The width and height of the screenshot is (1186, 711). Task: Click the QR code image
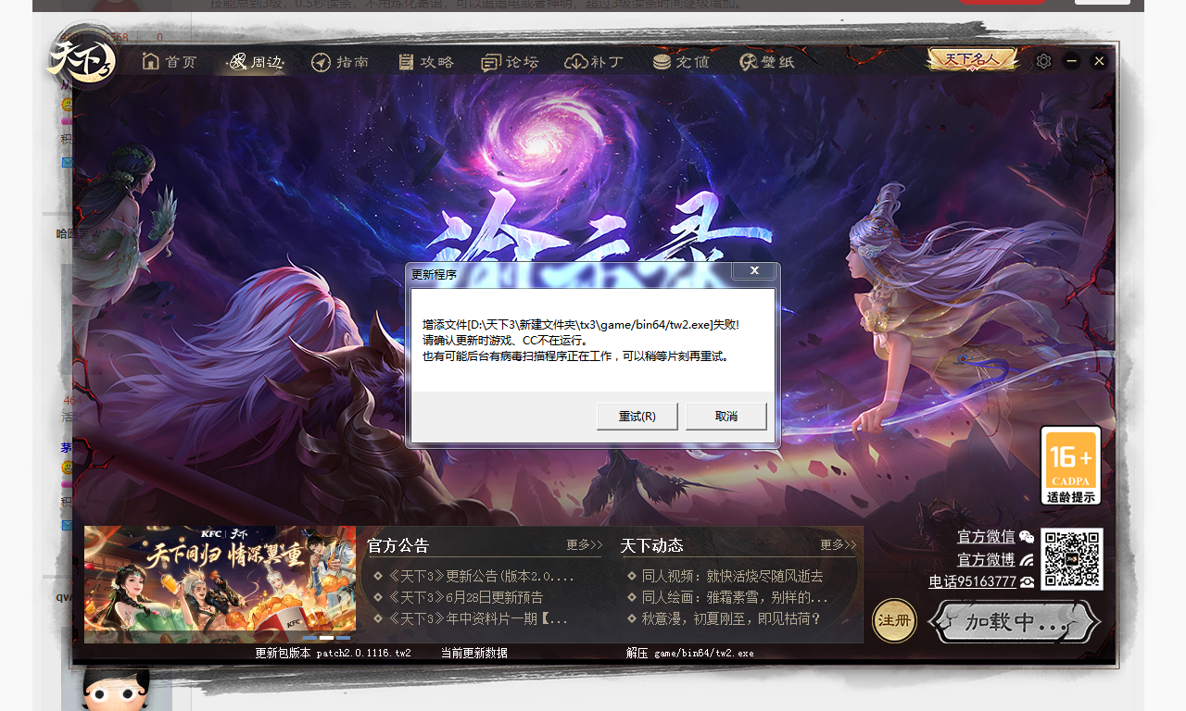(x=1072, y=559)
